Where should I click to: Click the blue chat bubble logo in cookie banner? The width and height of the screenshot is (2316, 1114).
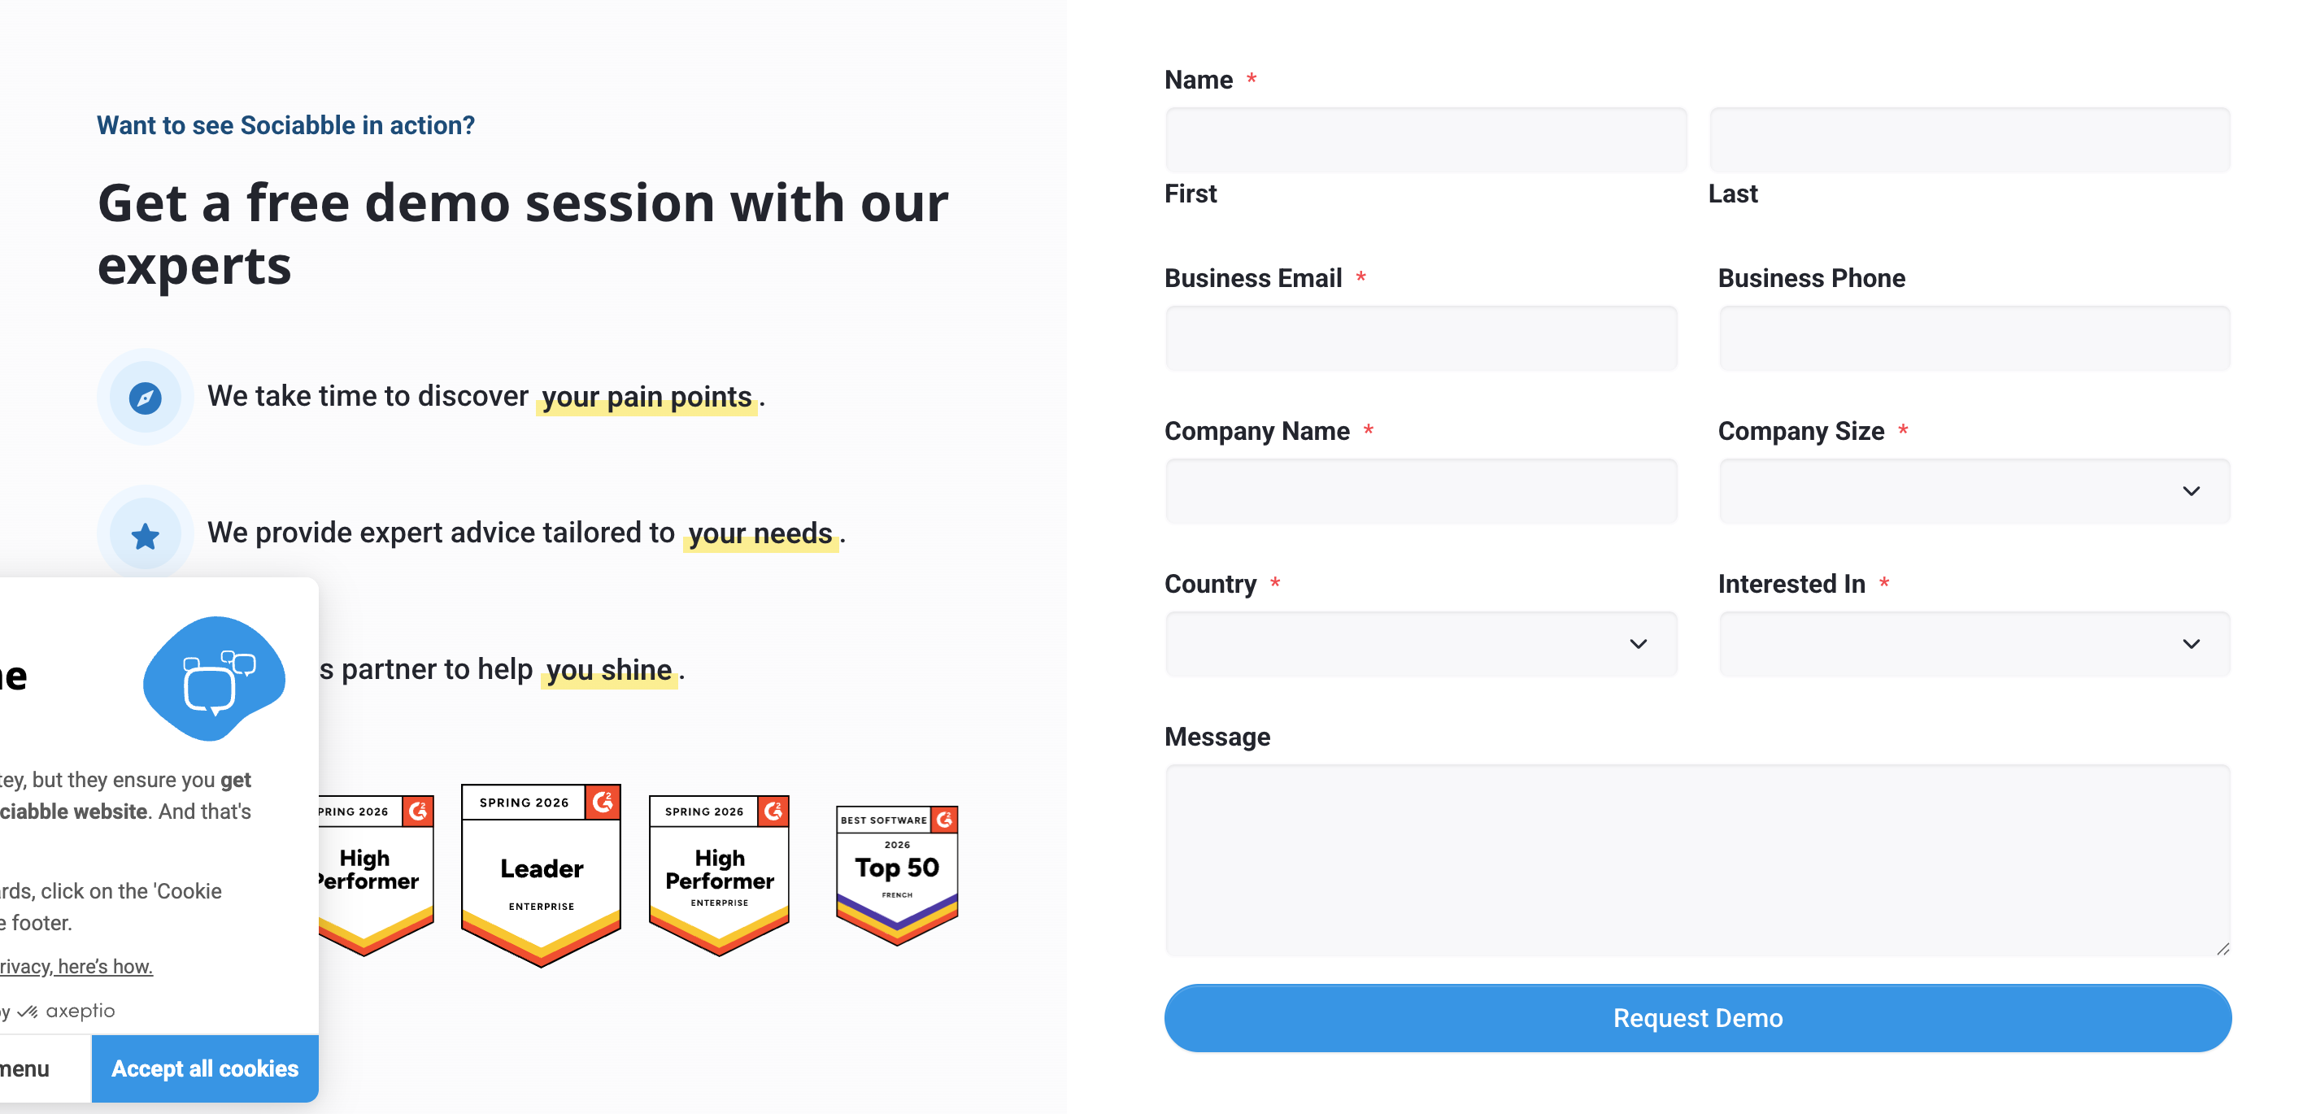[213, 681]
